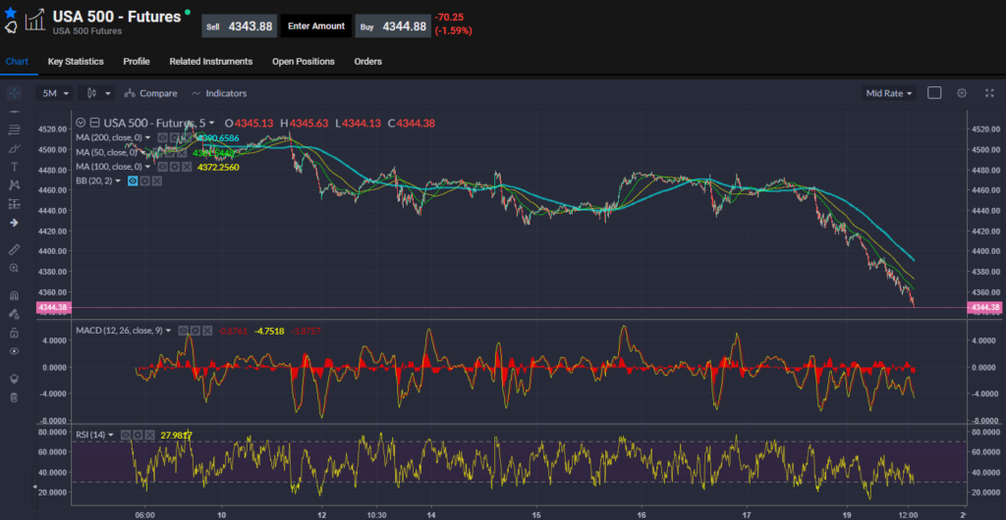This screenshot has width=1006, height=520.
Task: Open the Fibonacci retracement lines tool
Action: click(14, 130)
